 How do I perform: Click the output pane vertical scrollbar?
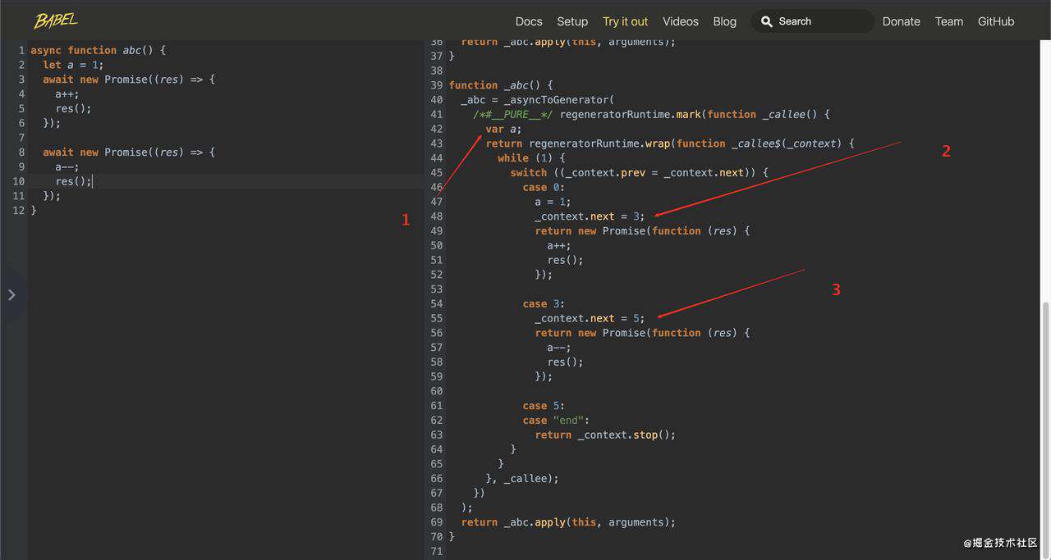pyautogui.click(x=1045, y=426)
